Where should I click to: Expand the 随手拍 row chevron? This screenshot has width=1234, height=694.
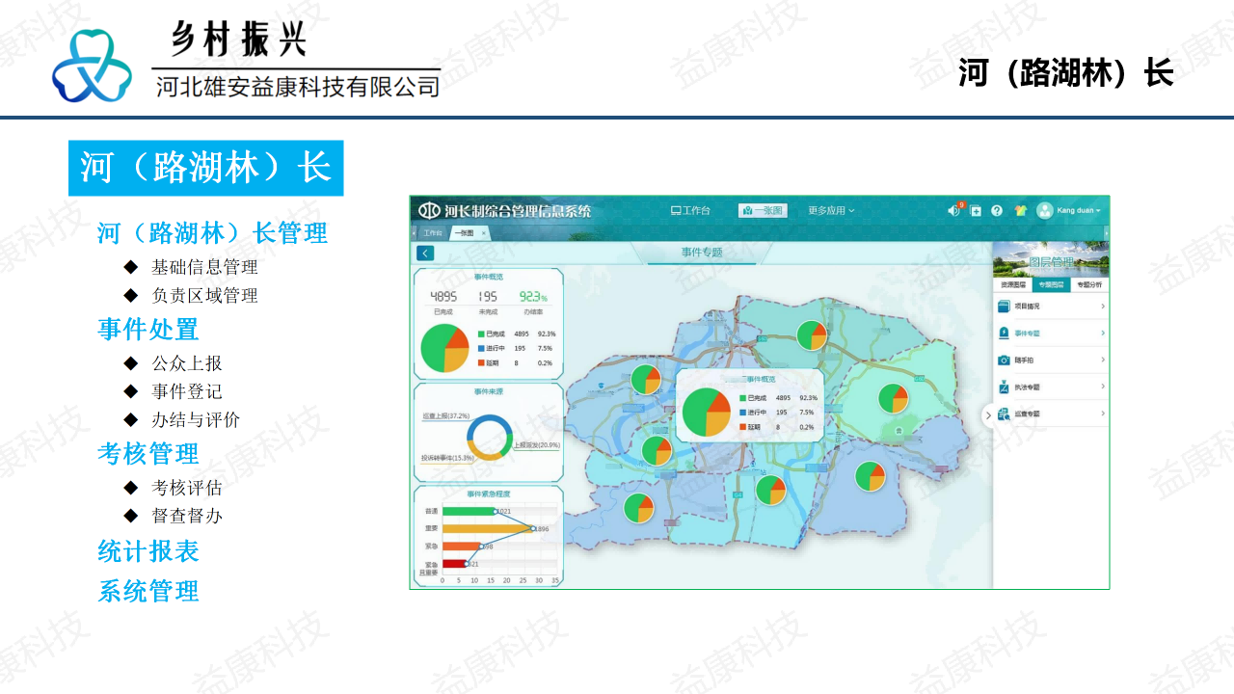(x=1103, y=360)
